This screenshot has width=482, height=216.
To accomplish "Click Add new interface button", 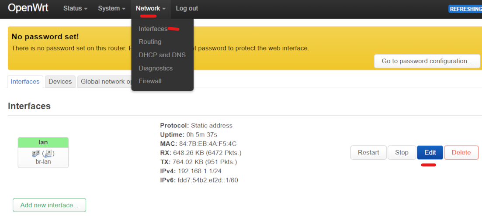I will [49, 205].
